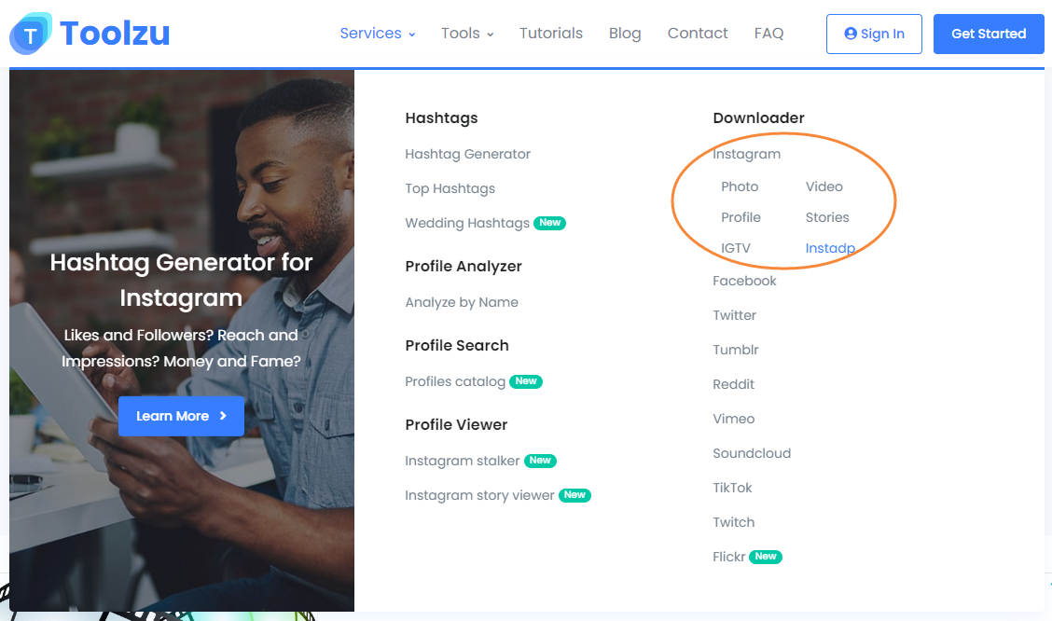Open Analyze by Name link

point(462,302)
